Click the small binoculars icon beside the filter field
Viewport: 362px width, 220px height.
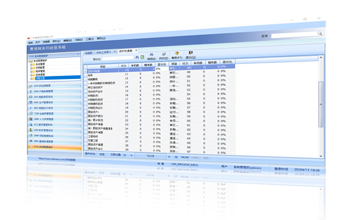click(137, 57)
